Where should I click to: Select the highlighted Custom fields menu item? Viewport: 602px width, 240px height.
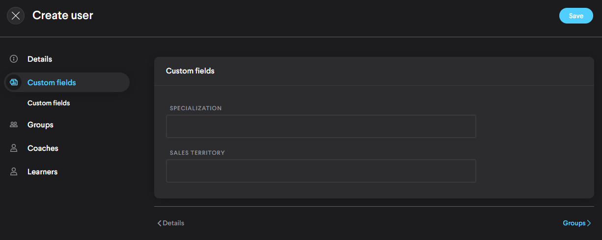[x=52, y=82]
